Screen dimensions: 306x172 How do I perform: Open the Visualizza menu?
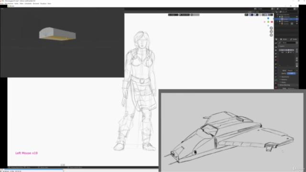[x=44, y=3]
